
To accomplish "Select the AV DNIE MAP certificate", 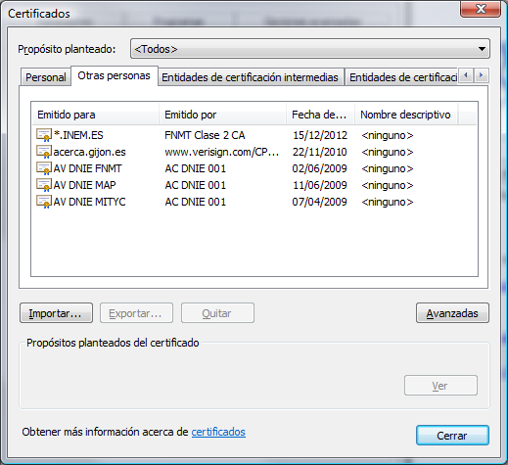I will 254,185.
